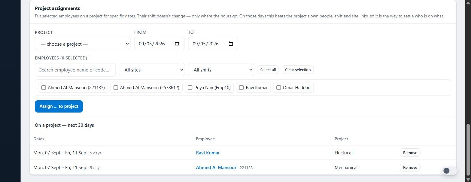Image resolution: width=471 pixels, height=182 pixels.
Task: Click the Project column header in the table
Action: pyautogui.click(x=341, y=139)
